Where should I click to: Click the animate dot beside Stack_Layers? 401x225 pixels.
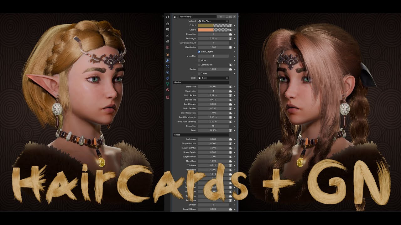pyautogui.click(x=234, y=52)
